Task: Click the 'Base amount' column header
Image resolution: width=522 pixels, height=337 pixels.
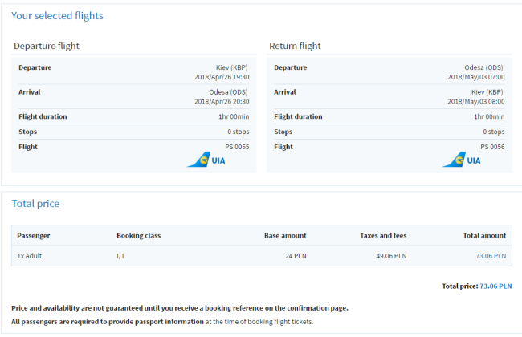Action: tap(285, 236)
